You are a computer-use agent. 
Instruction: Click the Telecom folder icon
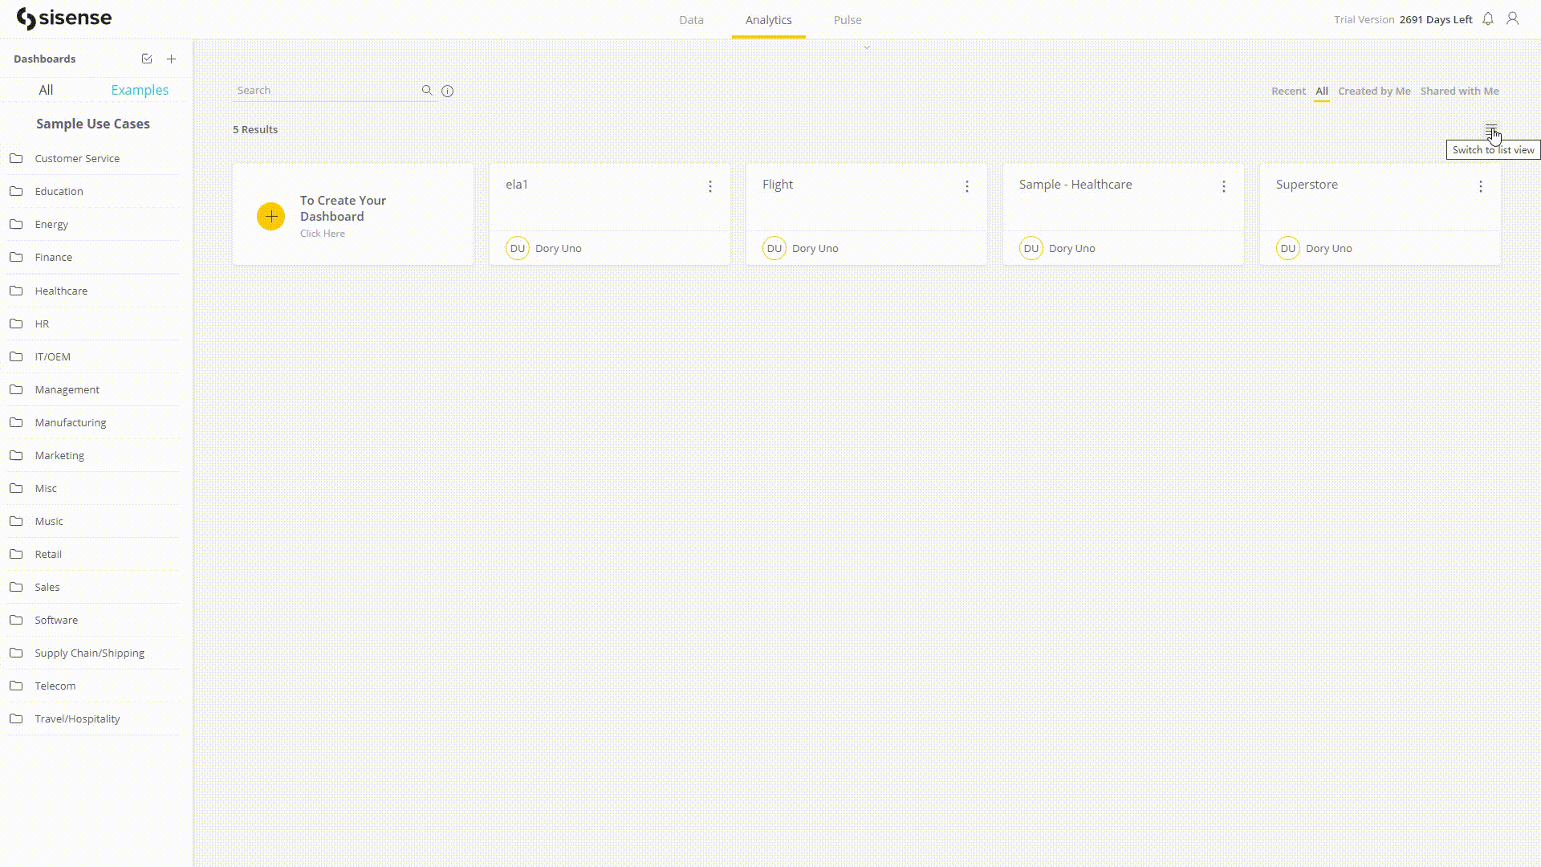[16, 686]
